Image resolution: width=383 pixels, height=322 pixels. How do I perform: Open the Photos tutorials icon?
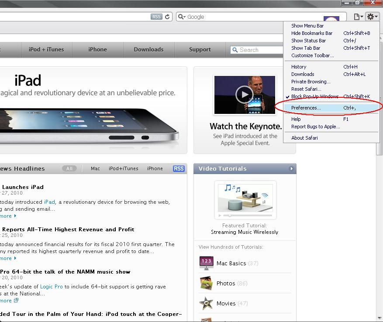click(206, 283)
